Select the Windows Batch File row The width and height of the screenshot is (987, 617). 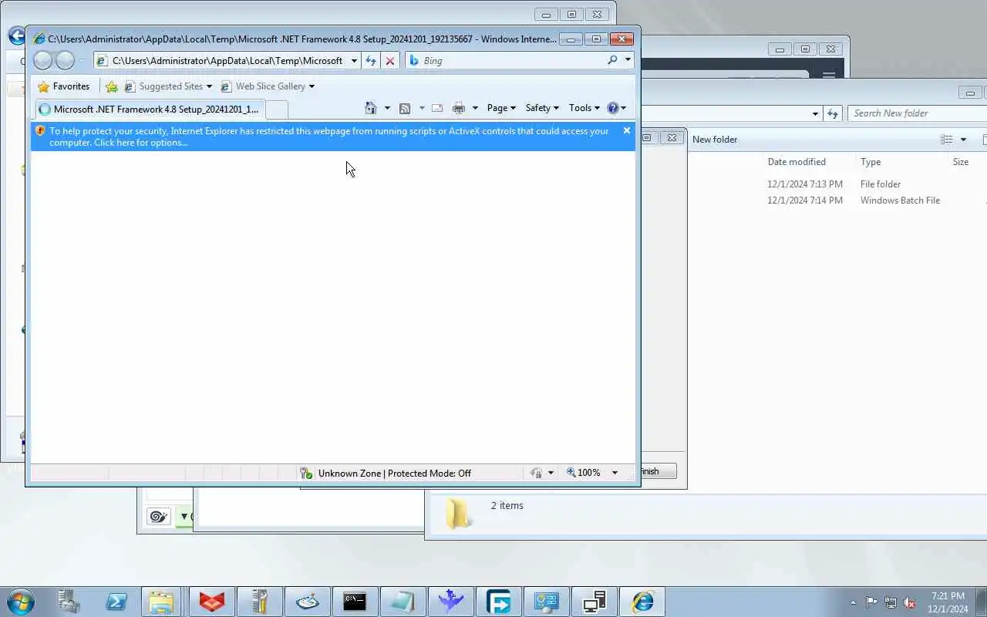coord(837,201)
